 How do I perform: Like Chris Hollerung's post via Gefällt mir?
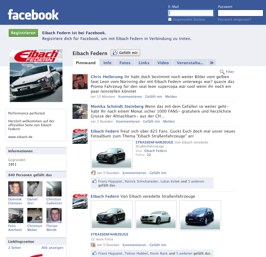coord(154,97)
